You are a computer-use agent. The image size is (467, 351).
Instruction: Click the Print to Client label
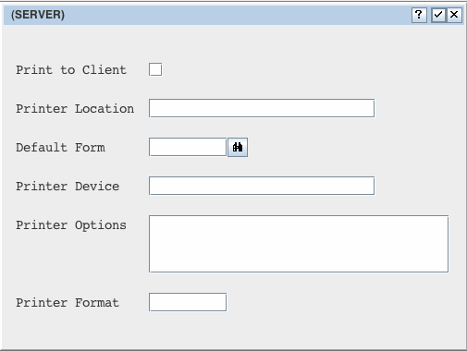(71, 70)
